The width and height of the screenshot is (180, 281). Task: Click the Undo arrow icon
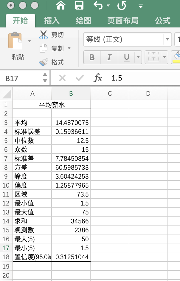pos(98,5)
